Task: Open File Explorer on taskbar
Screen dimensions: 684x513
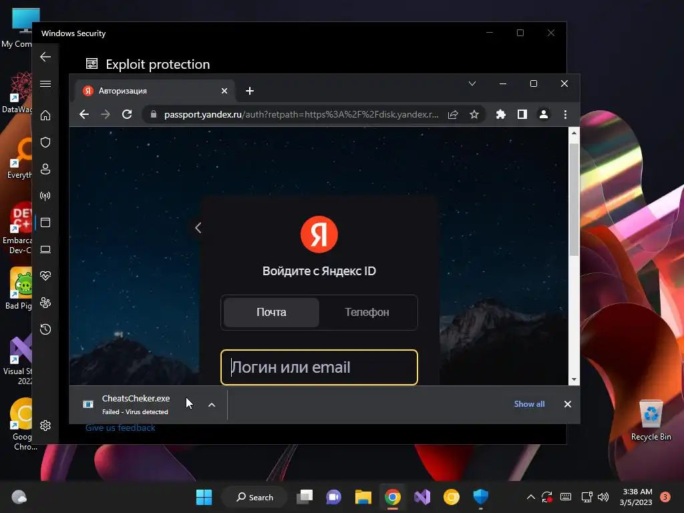Action: pyautogui.click(x=363, y=497)
